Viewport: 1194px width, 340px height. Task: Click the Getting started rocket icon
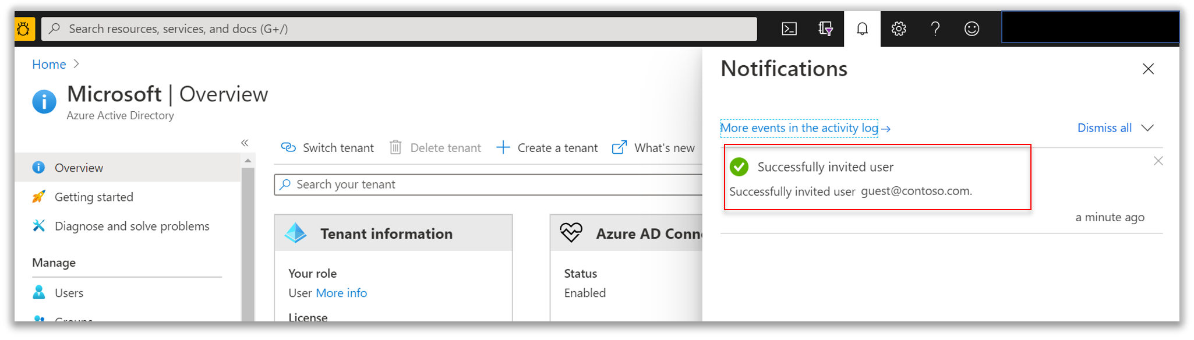click(x=38, y=197)
